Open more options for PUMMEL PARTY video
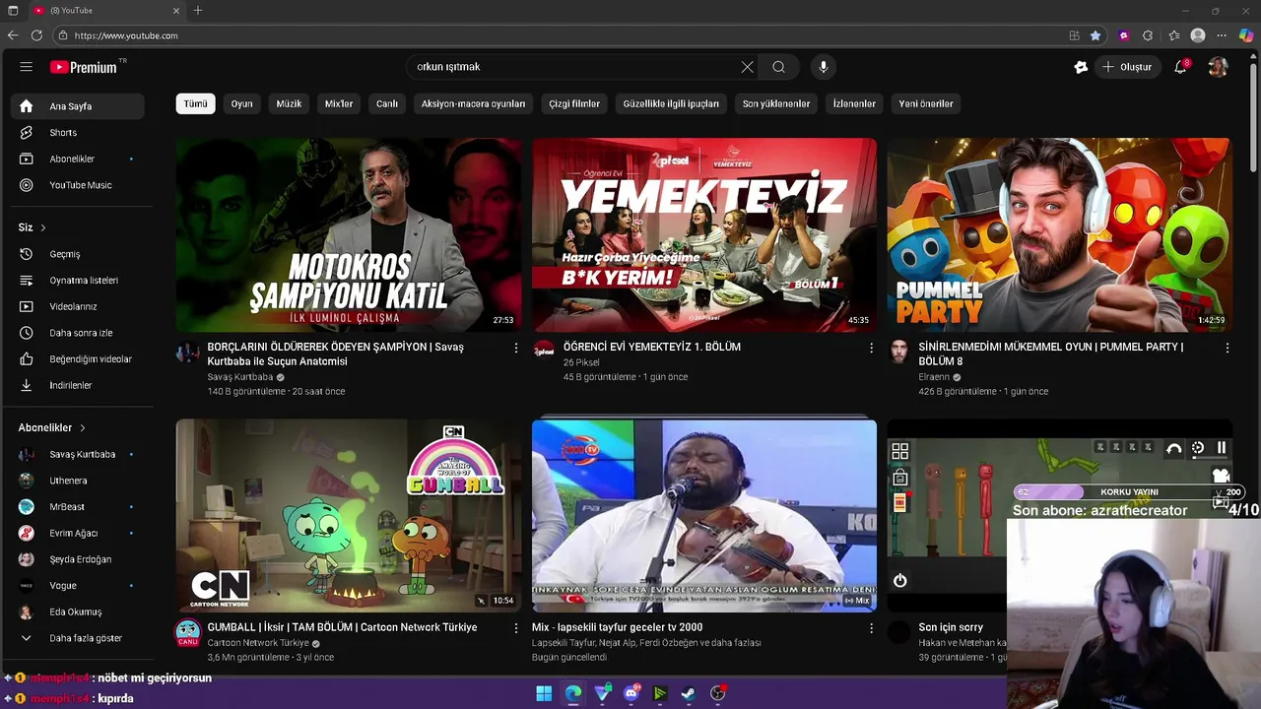This screenshot has height=709, width=1261. pos(1227,348)
